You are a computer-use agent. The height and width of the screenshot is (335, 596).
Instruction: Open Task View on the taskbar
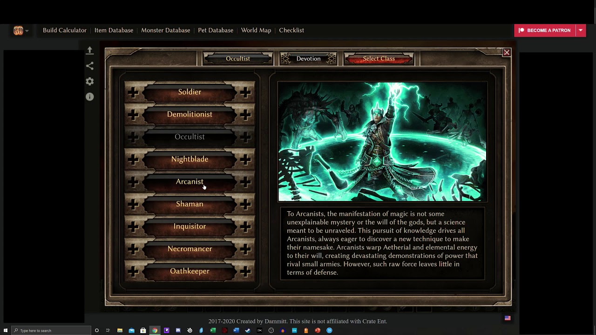click(x=108, y=330)
